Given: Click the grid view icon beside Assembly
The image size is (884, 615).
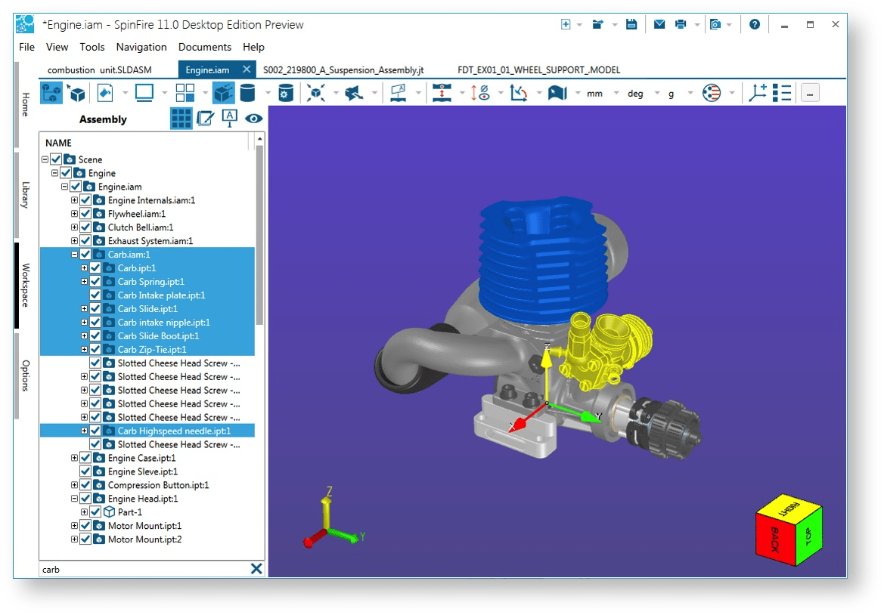Looking at the screenshot, I should coord(181,119).
